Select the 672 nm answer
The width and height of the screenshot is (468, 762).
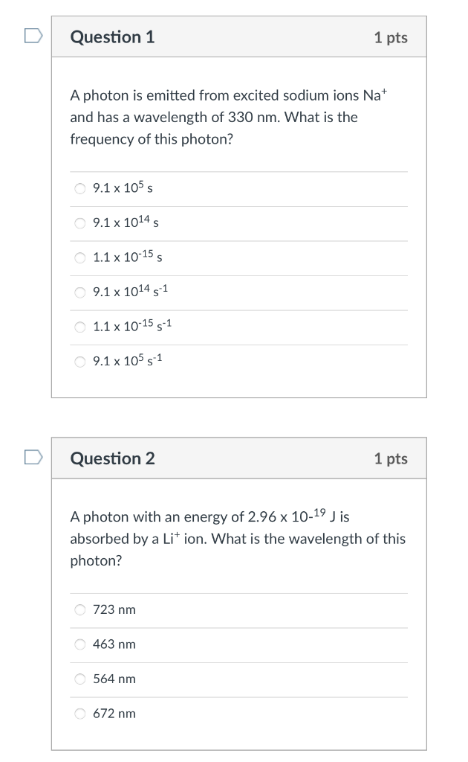(x=80, y=714)
